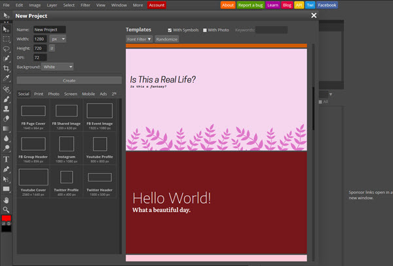
Task: Pick the Lasso tool
Action: [x=7, y=48]
